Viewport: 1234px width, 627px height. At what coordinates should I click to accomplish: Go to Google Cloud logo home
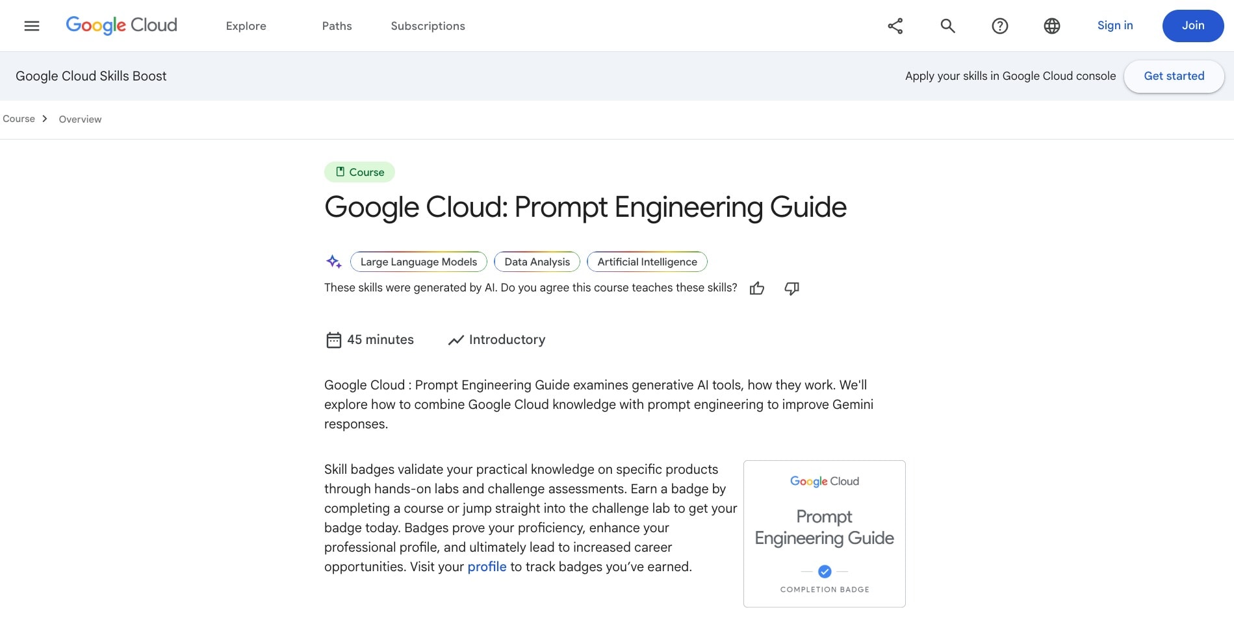click(x=122, y=25)
